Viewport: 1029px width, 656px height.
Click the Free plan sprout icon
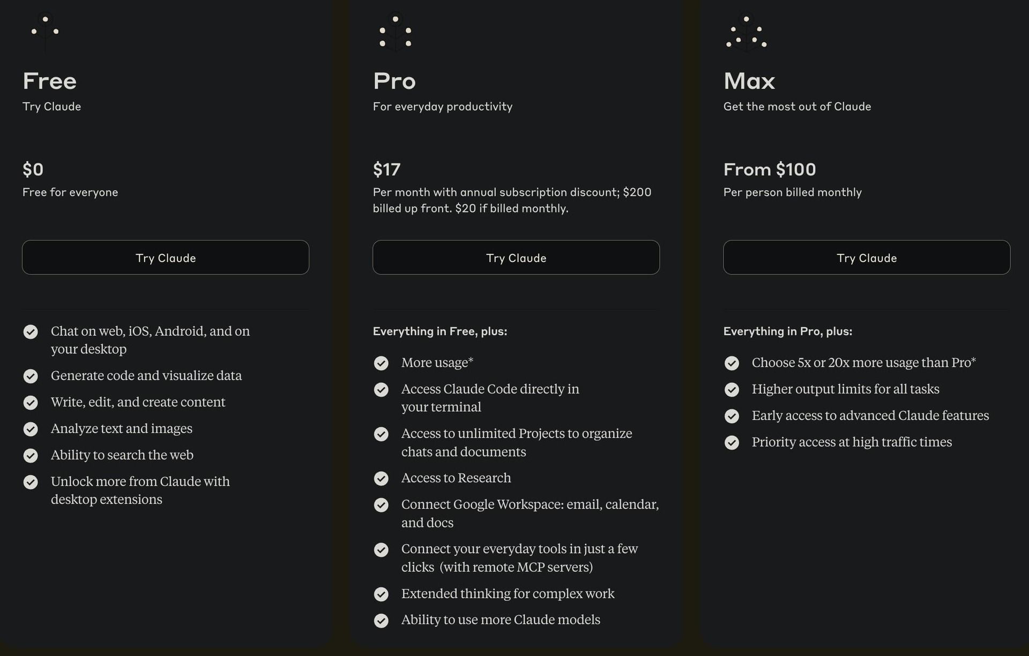45,31
